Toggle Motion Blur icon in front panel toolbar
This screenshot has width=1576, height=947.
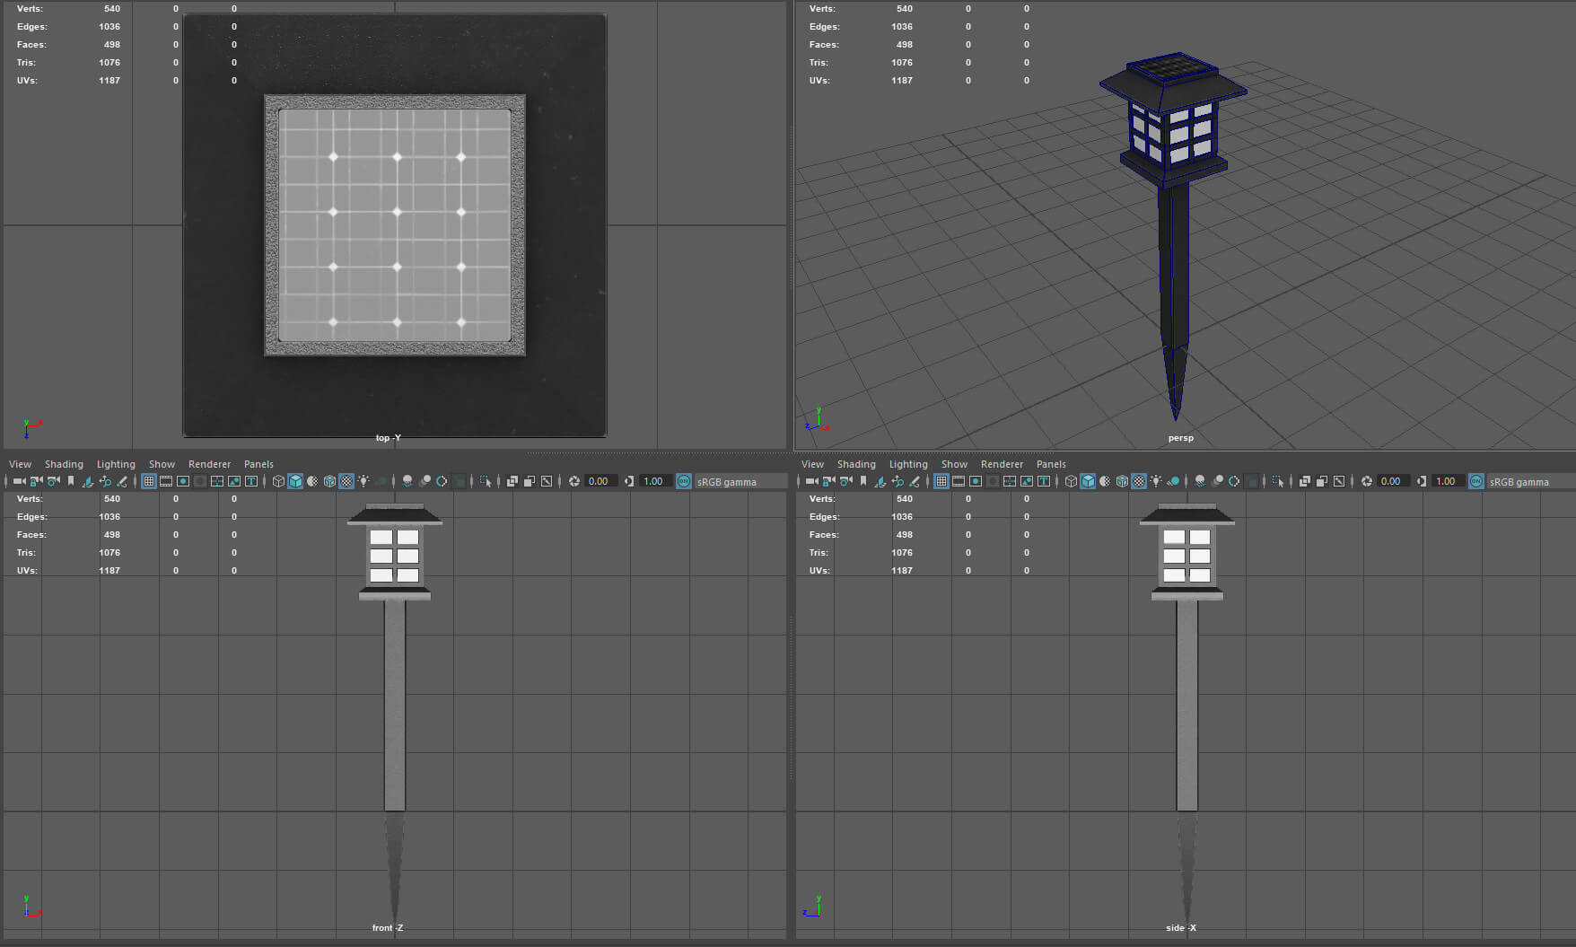click(425, 481)
